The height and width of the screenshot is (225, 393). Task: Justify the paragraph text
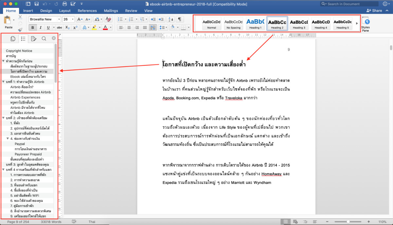point(145,27)
